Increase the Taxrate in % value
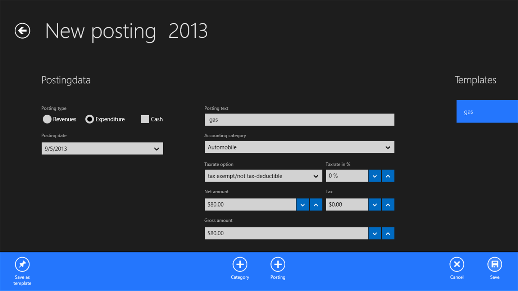The image size is (518, 291). click(x=388, y=176)
